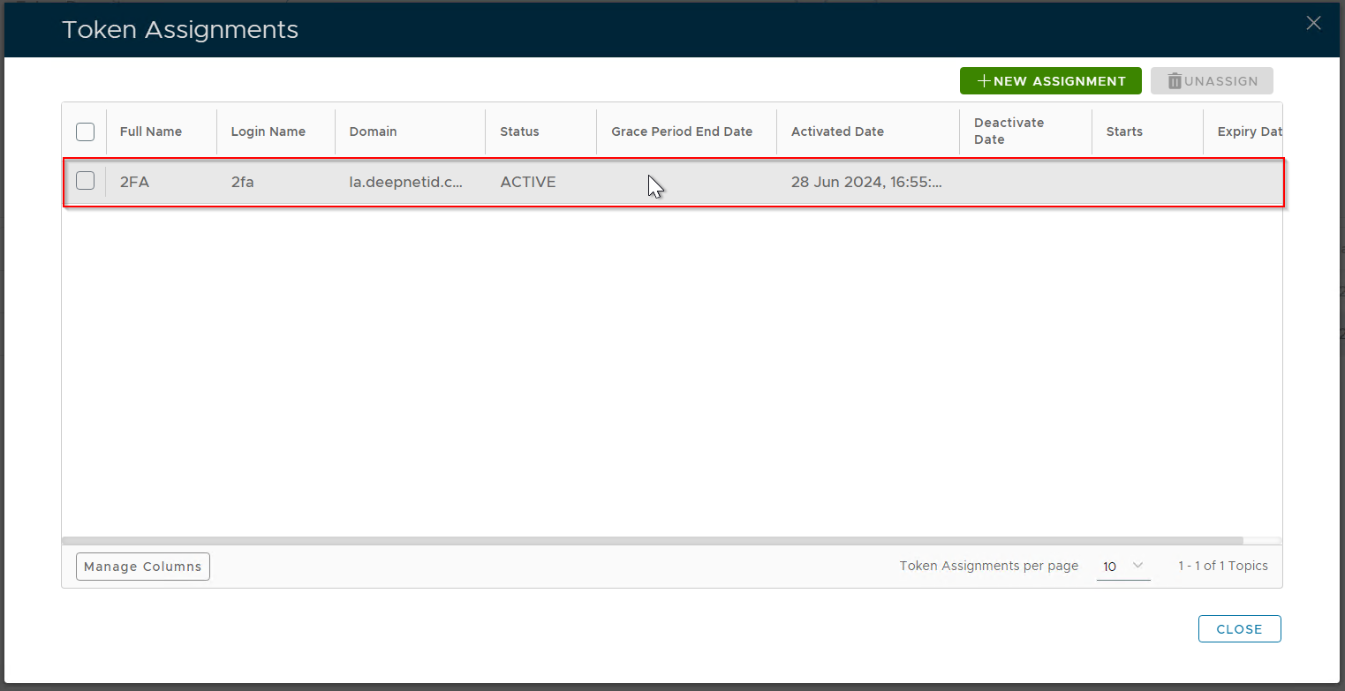Viewport: 1345px width, 691px height.
Task: Click the Activated Date column header
Action: click(837, 131)
